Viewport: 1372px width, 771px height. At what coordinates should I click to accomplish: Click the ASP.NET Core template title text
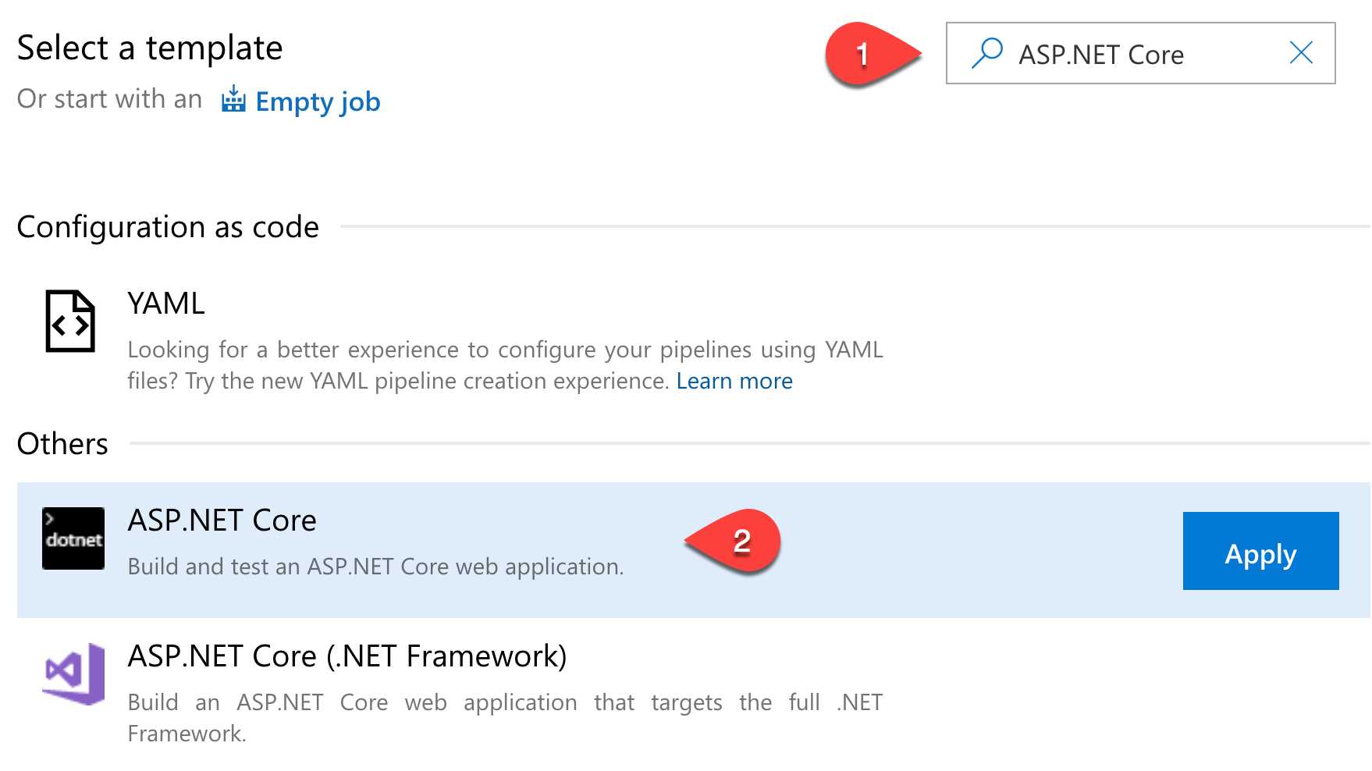(x=222, y=519)
